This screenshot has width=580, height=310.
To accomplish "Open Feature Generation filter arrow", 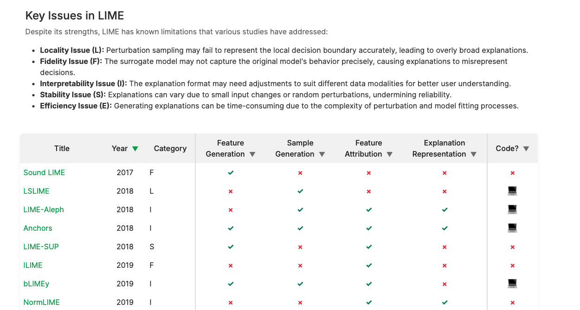I will 252,154.
